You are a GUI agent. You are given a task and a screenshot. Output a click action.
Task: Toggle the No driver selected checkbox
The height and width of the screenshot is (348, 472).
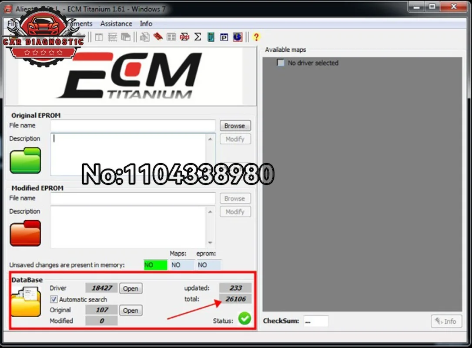(x=280, y=63)
